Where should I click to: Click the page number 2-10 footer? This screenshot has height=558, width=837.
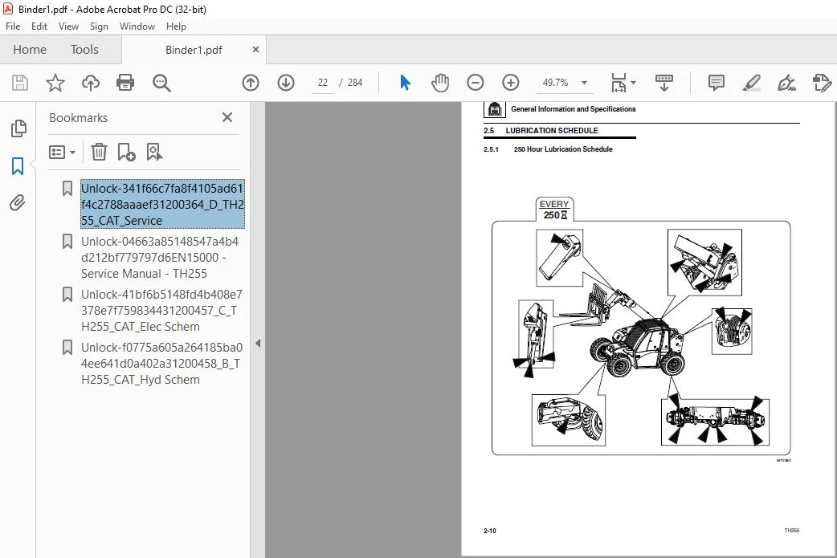(x=490, y=531)
